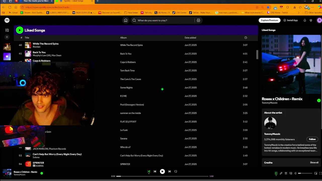This screenshot has width=322, height=181.
Task: Open album link 'Pool (Gravagerz Version)'
Action: tap(132, 105)
